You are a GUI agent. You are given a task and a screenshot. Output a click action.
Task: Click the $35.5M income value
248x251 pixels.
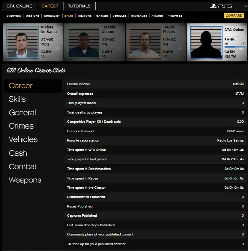point(239,84)
